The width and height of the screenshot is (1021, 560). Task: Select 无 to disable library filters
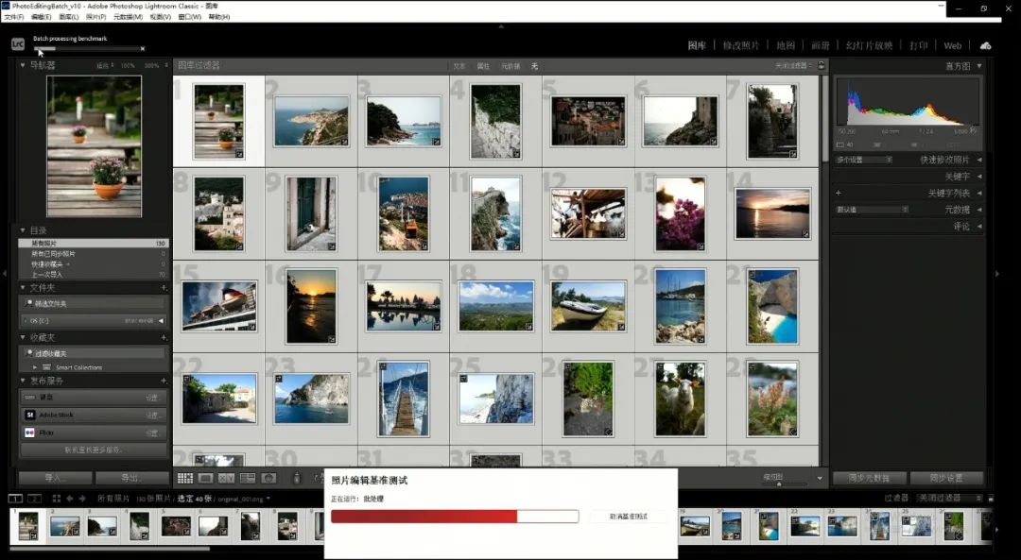[x=535, y=66]
